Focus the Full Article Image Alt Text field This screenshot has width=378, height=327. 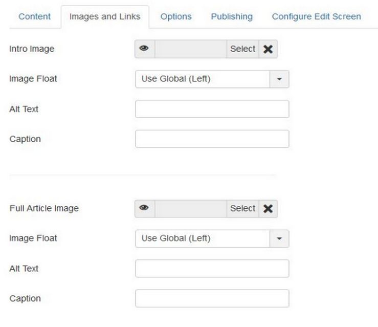tap(212, 268)
